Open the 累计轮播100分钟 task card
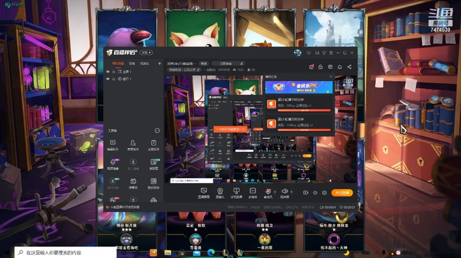This screenshot has width=461, height=258. tap(299, 104)
